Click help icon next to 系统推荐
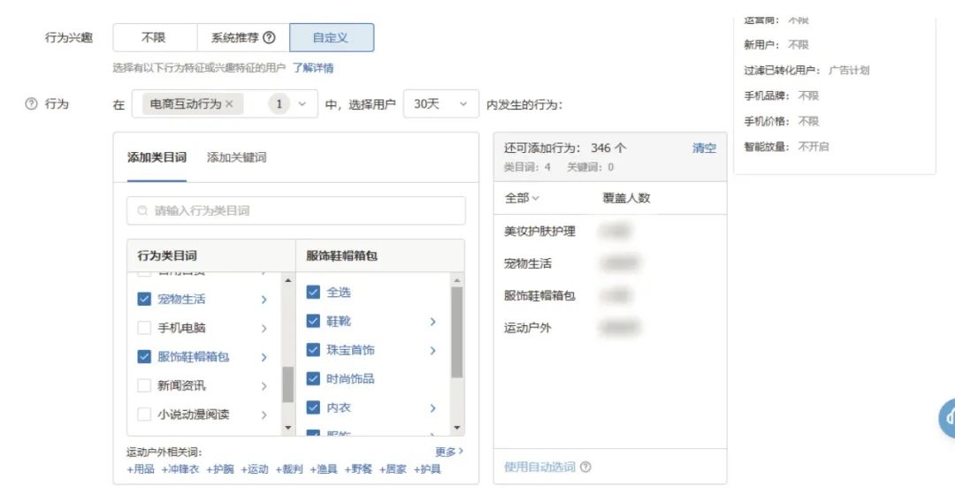Image resolution: width=955 pixels, height=502 pixels. [269, 38]
